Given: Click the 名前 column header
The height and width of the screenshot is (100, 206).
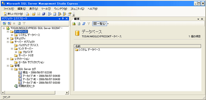Looking at the screenshot, I should coord(138,46).
